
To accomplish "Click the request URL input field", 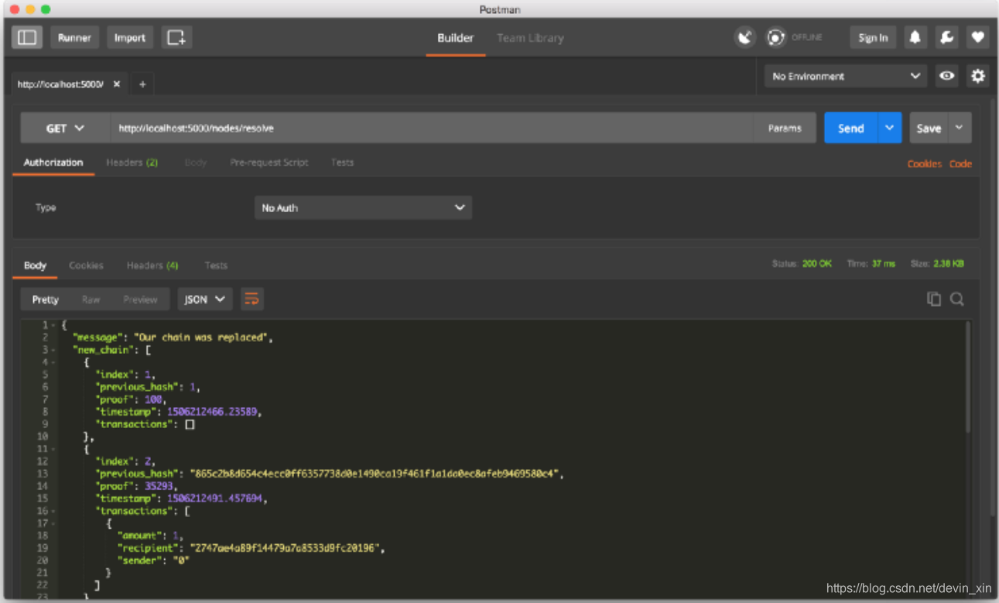I will [432, 128].
